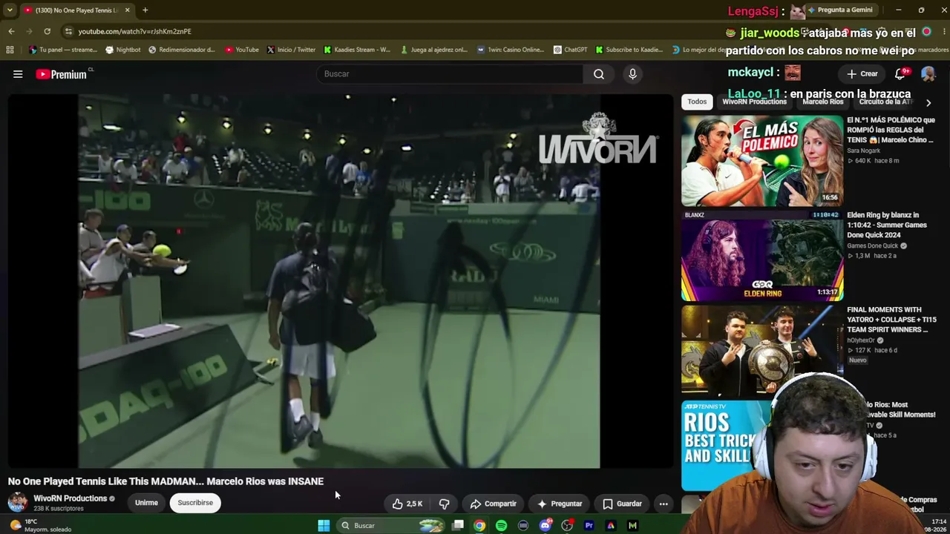950x534 pixels.
Task: Select the Todos filter chip
Action: (x=697, y=102)
